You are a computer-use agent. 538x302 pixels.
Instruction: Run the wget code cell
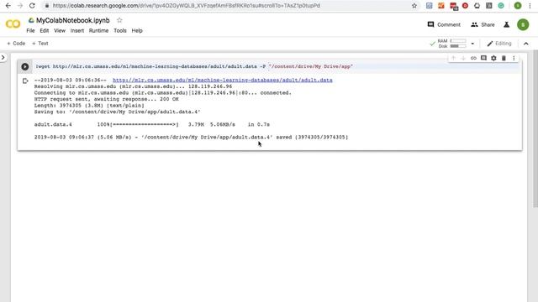(x=25, y=66)
